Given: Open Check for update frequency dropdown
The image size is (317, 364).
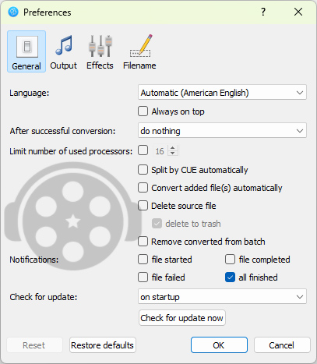Looking at the screenshot, I should point(222,296).
